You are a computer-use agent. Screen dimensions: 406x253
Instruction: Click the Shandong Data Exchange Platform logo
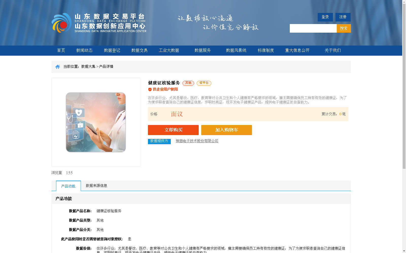click(x=99, y=23)
